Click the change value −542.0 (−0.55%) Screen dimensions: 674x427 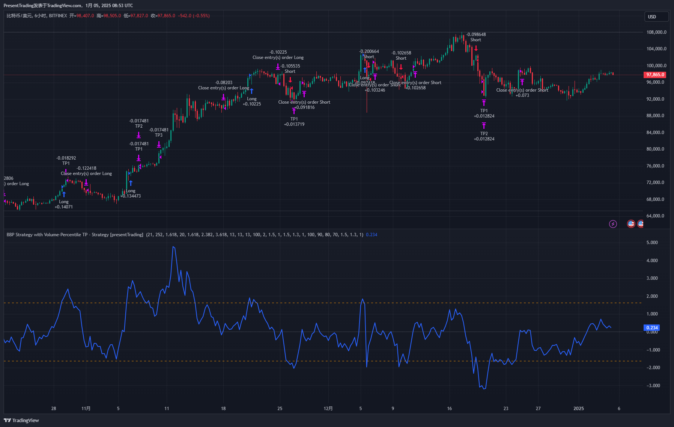click(x=194, y=16)
